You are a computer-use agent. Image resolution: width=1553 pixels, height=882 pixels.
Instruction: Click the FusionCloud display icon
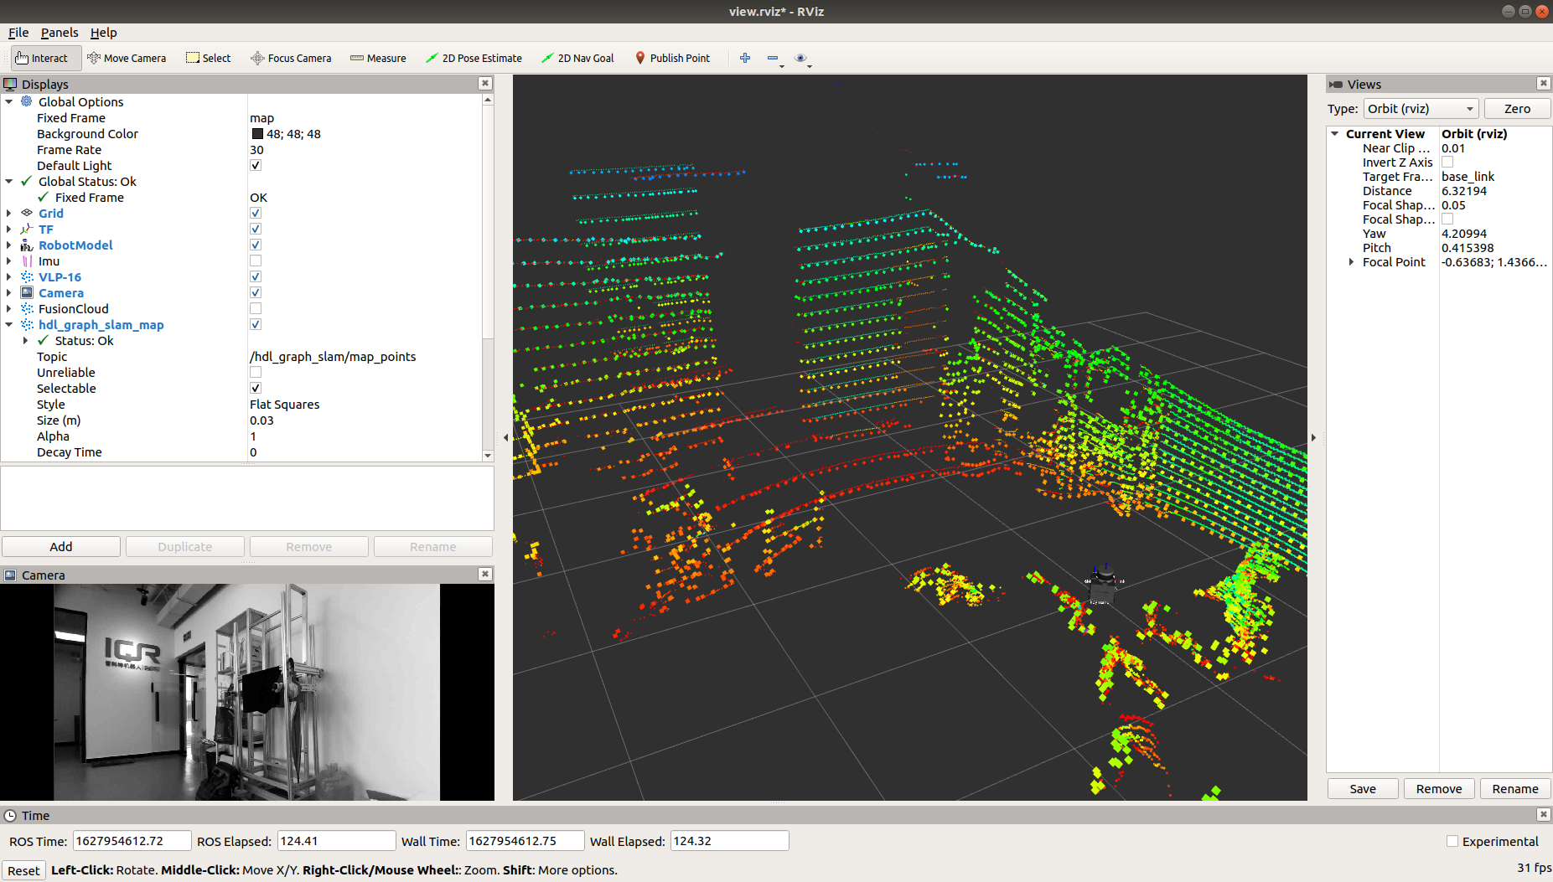click(x=27, y=308)
